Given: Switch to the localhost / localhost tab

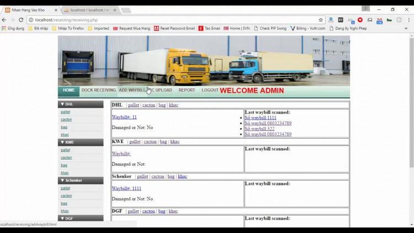Looking at the screenshot, I should coord(90,10).
